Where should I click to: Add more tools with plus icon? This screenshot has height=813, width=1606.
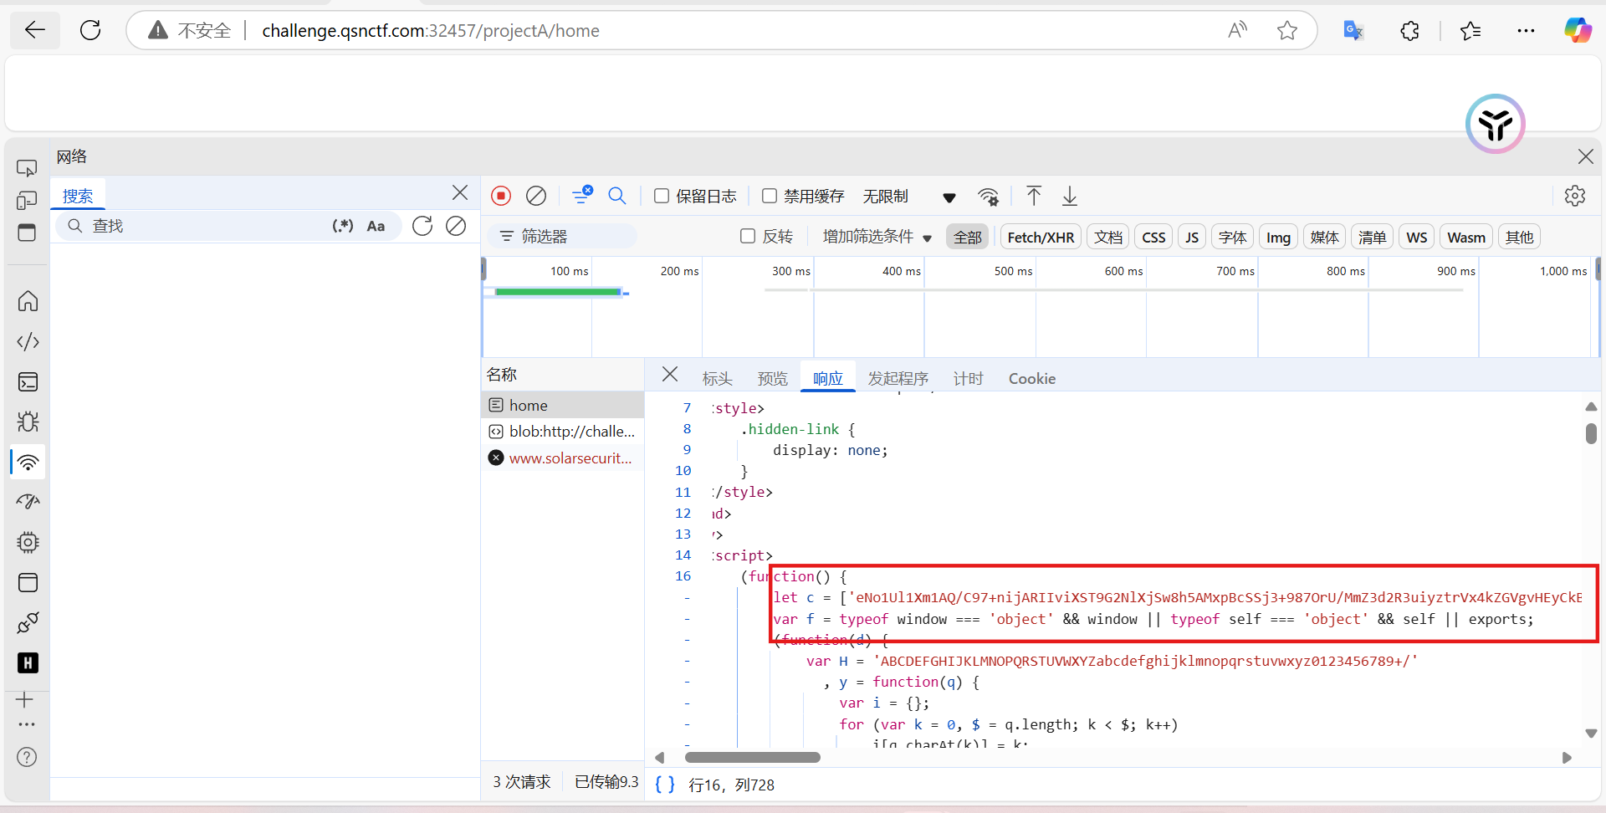coord(25,699)
